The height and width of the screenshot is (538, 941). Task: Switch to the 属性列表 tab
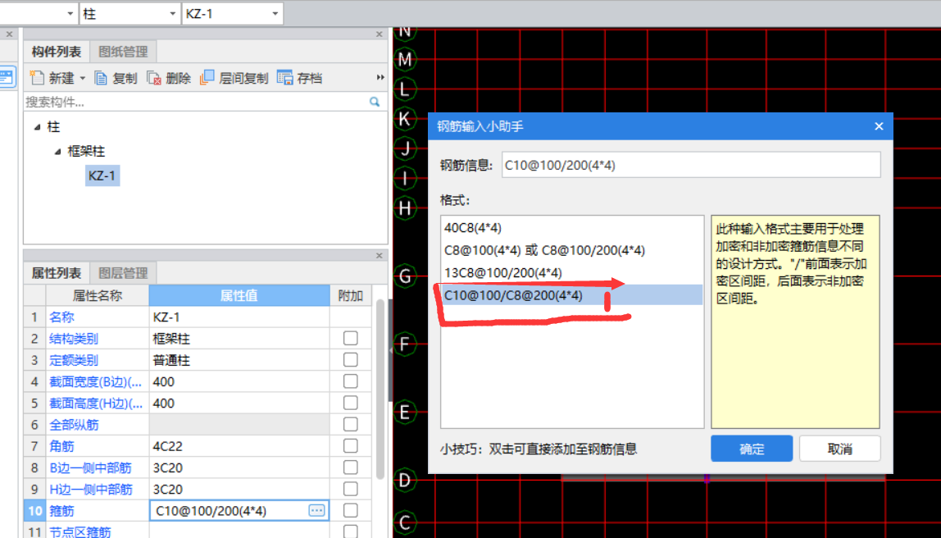click(x=57, y=273)
